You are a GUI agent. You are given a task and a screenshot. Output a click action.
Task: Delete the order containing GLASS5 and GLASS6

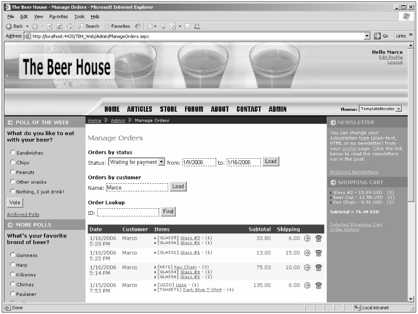pyautogui.click(x=318, y=238)
